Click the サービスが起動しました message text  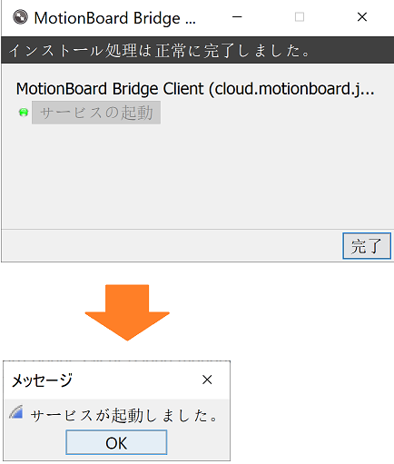(124, 415)
